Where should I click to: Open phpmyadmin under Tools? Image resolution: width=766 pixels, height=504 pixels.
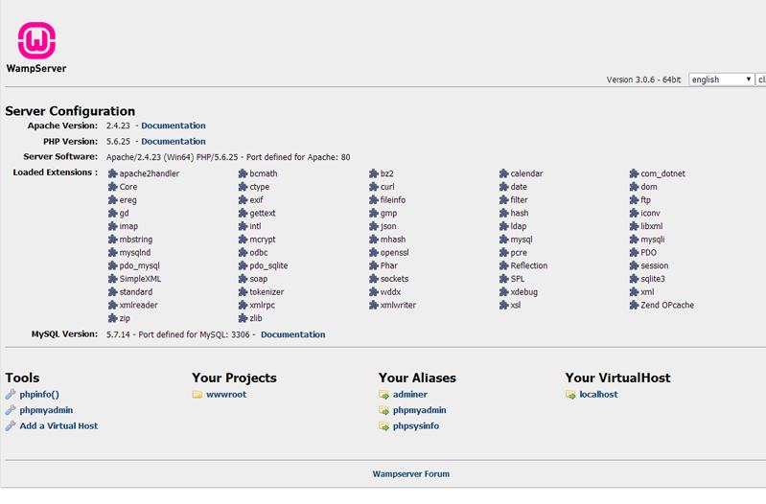[46, 410]
